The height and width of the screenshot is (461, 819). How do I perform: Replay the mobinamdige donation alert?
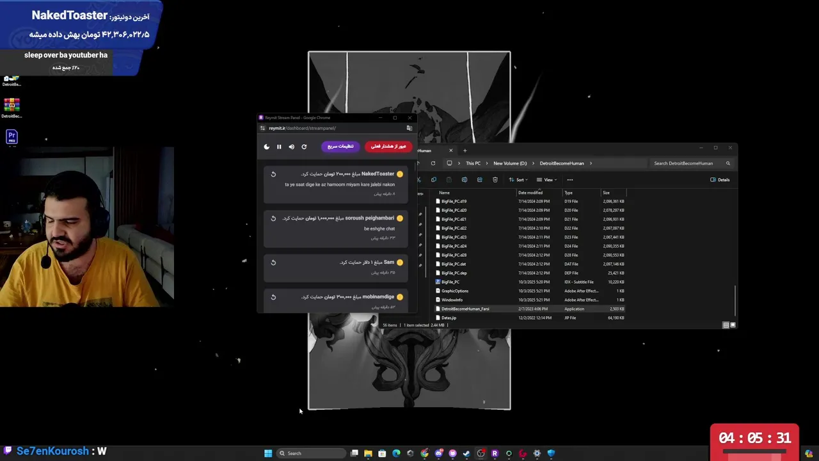tap(273, 297)
